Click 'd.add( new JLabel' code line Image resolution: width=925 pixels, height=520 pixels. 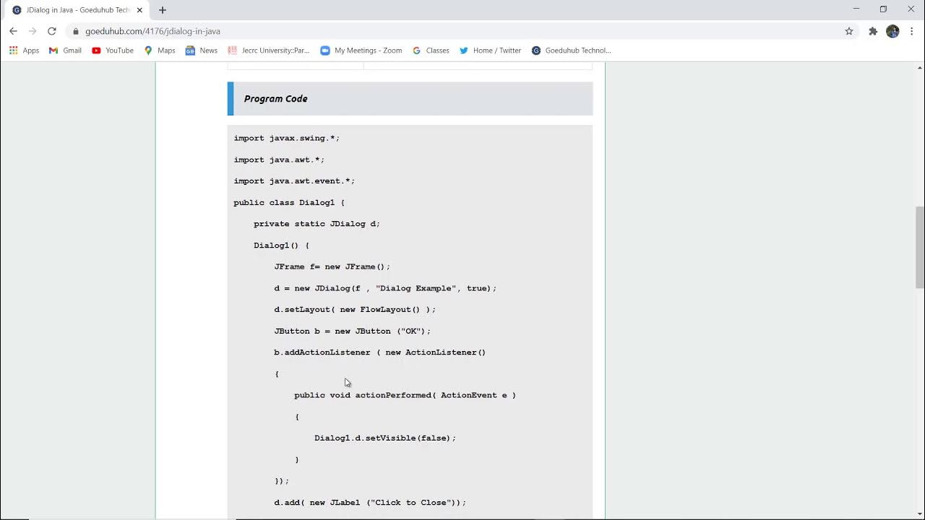pos(370,503)
